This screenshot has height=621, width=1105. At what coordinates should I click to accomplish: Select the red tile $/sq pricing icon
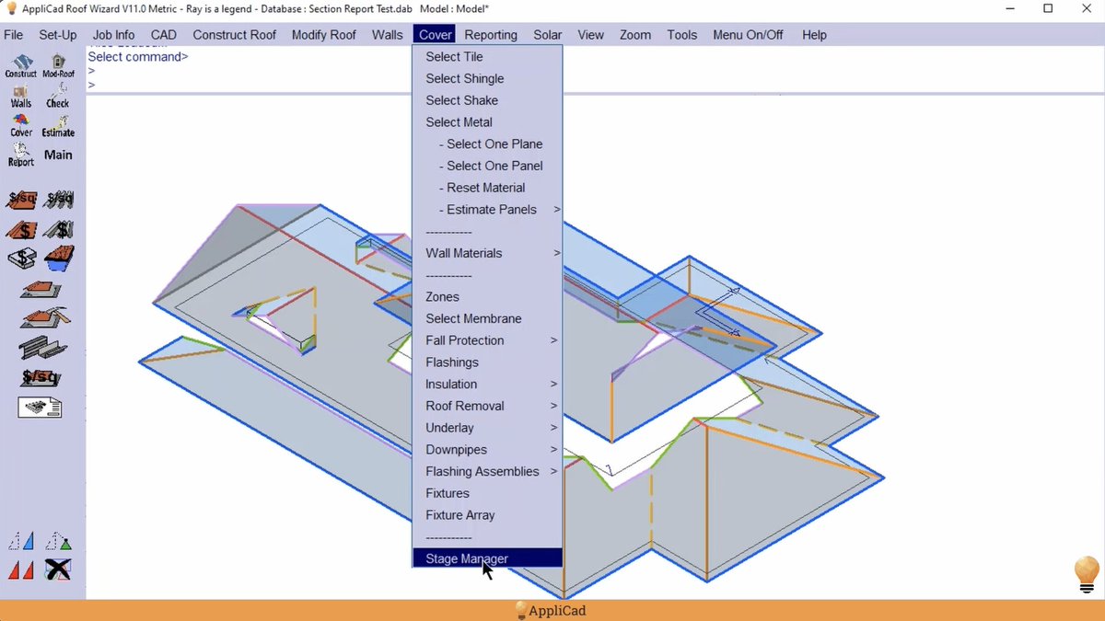click(x=21, y=200)
